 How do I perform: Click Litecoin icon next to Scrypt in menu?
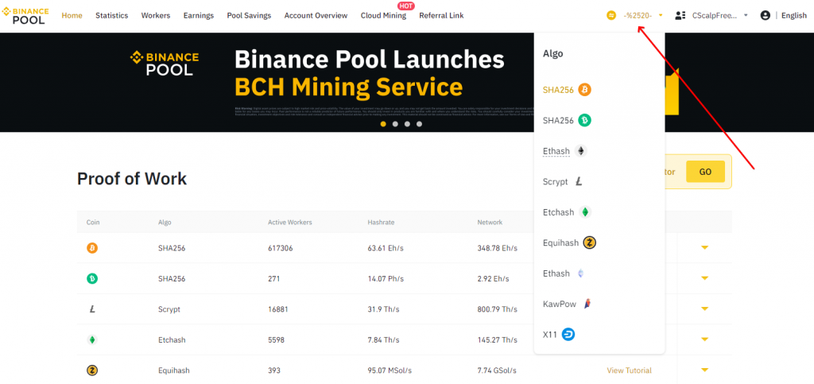579,181
